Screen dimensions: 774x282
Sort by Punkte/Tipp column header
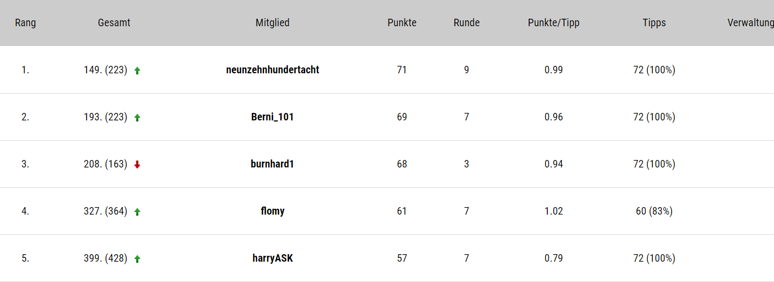click(554, 22)
